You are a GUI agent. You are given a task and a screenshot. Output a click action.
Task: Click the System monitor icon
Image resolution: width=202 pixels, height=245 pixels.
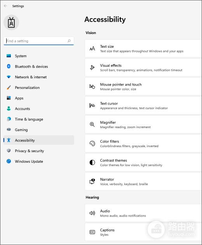9,56
